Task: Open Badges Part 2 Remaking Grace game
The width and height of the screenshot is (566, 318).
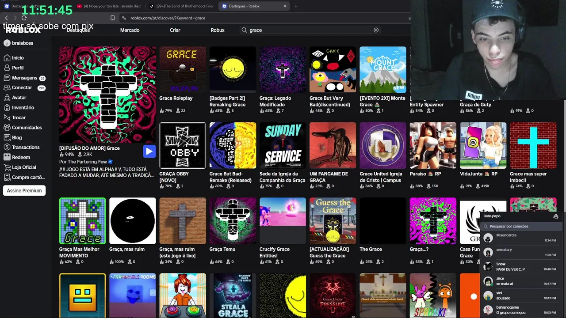Action: pos(233,70)
